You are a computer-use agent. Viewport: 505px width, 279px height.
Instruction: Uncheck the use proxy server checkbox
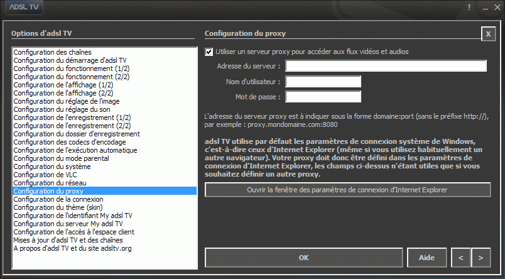pos(209,52)
